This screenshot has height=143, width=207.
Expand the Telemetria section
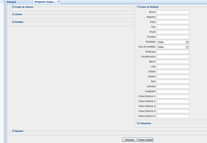click(138, 123)
